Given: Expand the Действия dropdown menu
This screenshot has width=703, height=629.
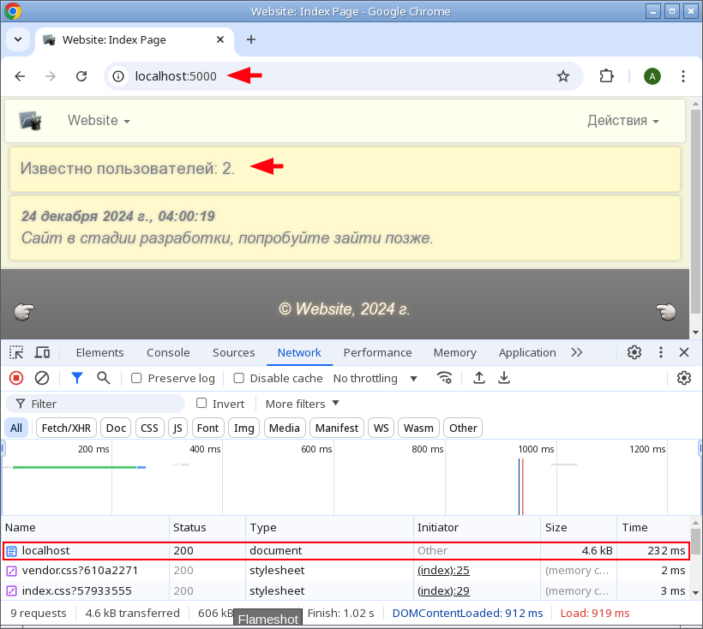Looking at the screenshot, I should pyautogui.click(x=623, y=121).
